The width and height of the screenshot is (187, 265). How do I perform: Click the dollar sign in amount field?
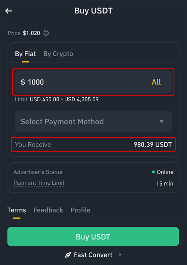[x=23, y=82]
